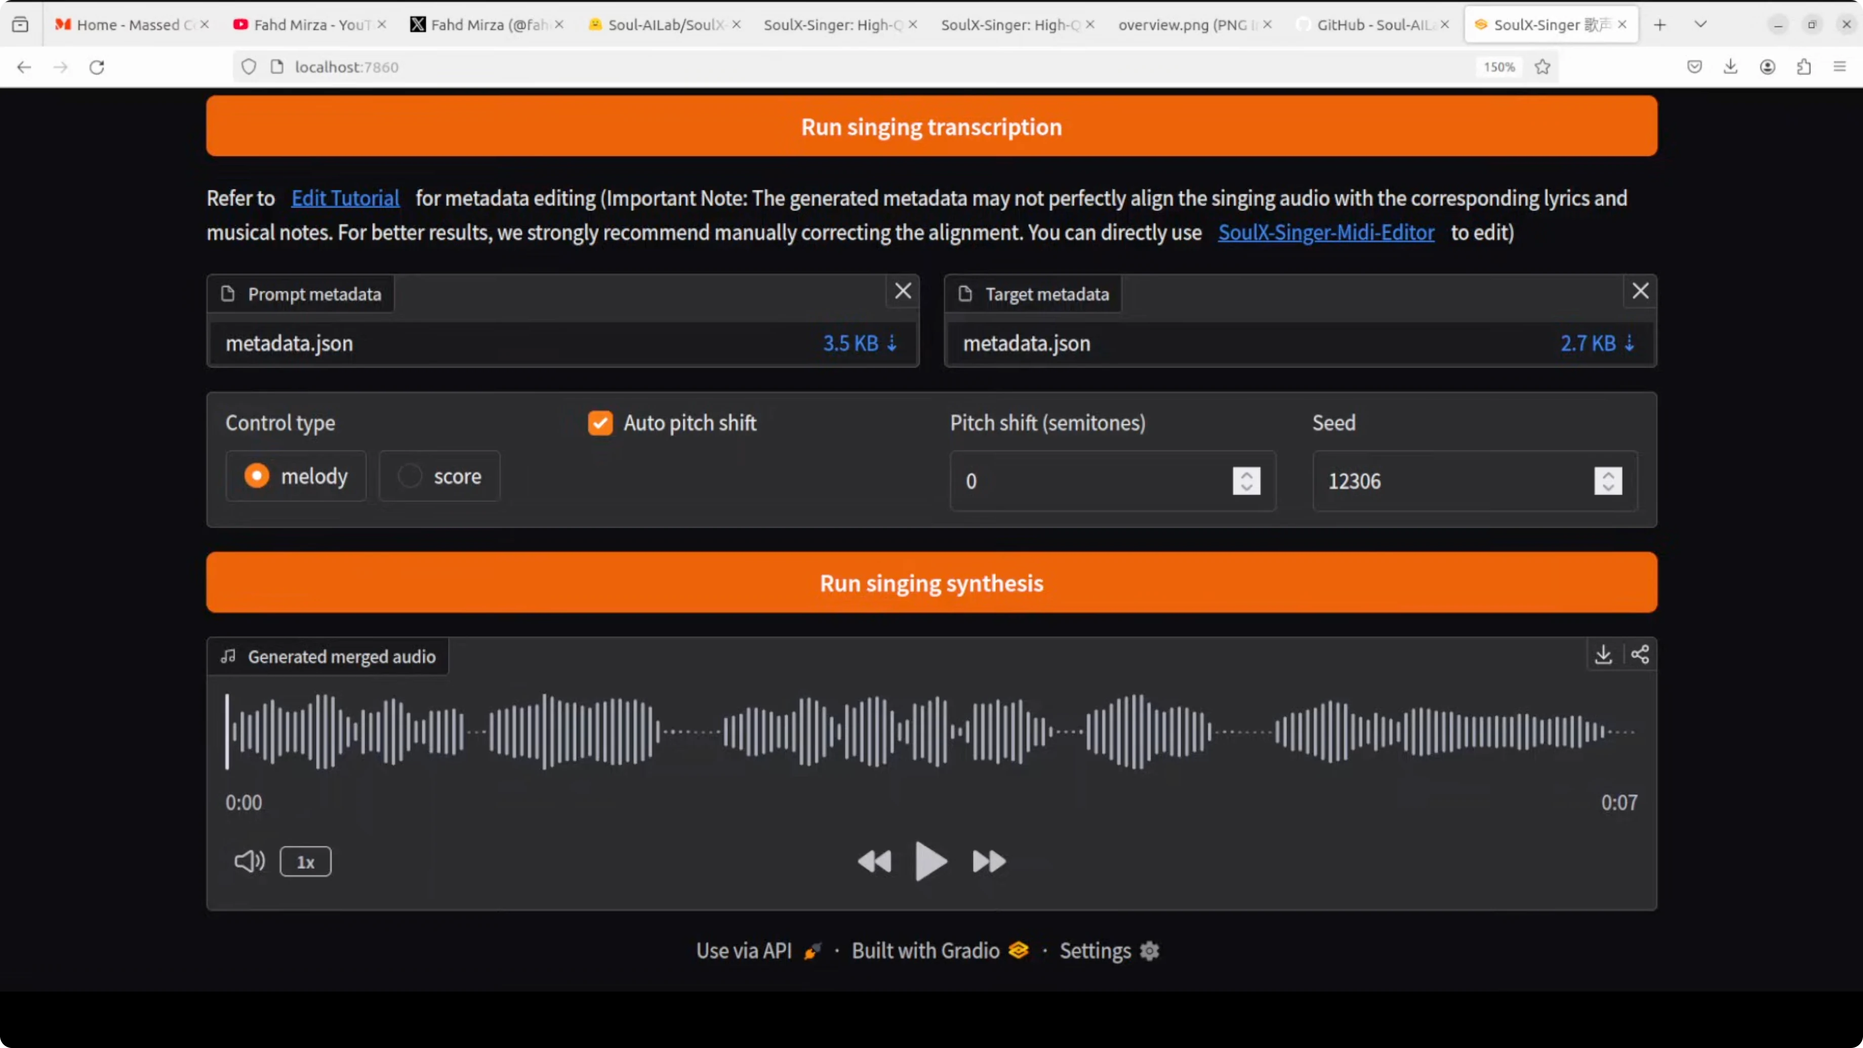Remove the Prompt metadata file
The image size is (1863, 1048).
[x=903, y=291]
